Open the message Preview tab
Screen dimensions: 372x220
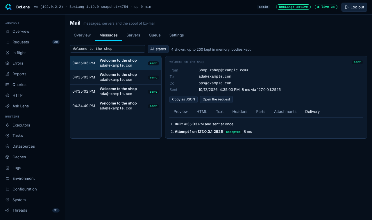(180, 111)
